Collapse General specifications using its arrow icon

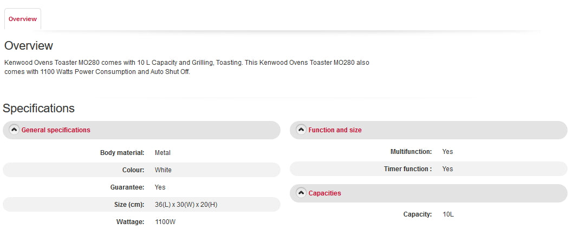pos(14,130)
